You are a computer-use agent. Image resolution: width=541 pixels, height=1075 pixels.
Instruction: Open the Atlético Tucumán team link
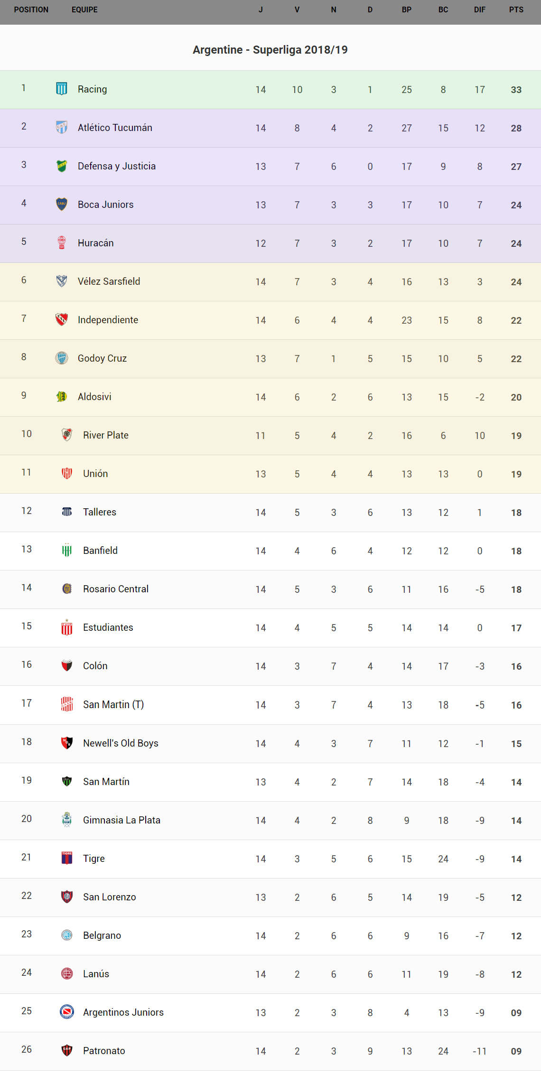tap(115, 128)
